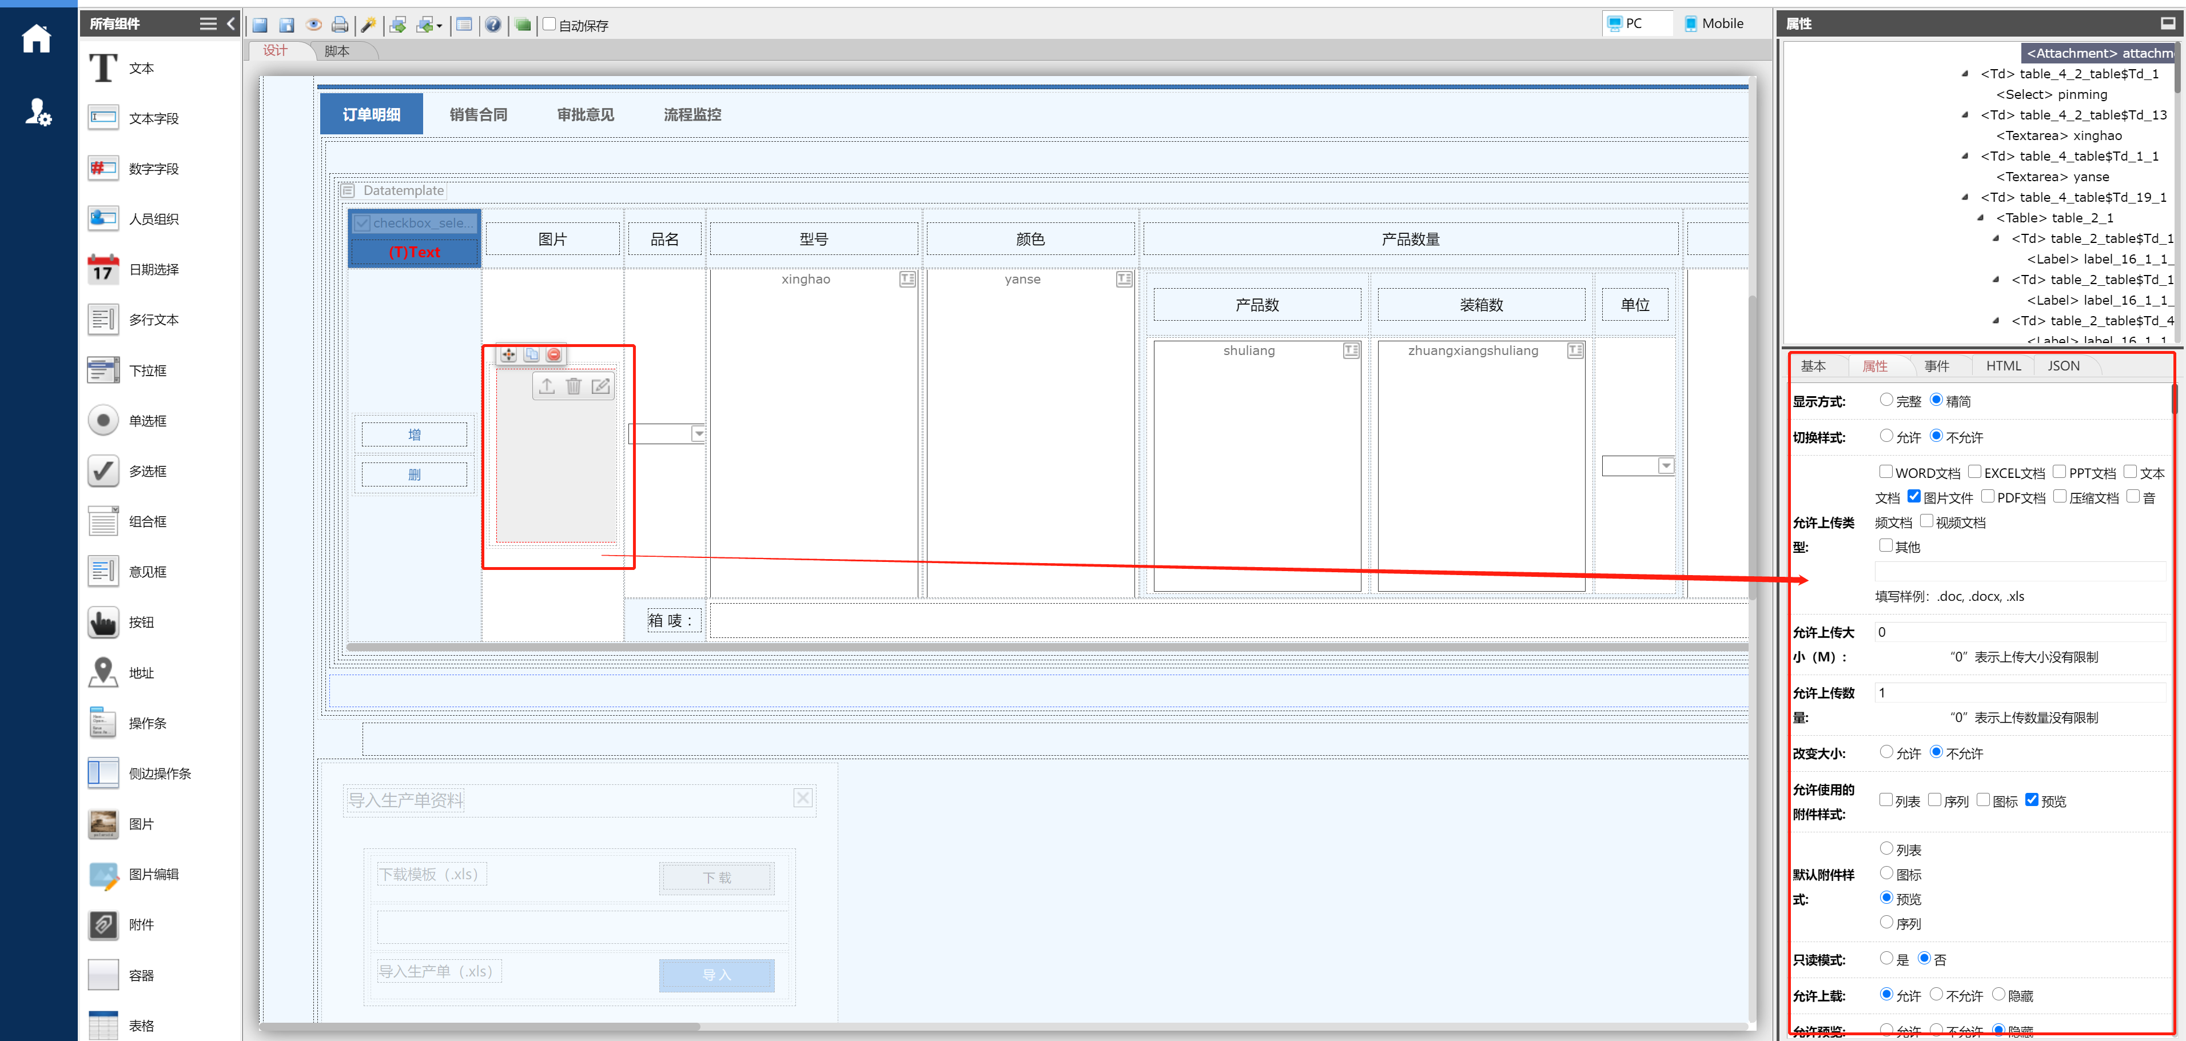
Task: Click the 增 button in the table
Action: (x=414, y=434)
